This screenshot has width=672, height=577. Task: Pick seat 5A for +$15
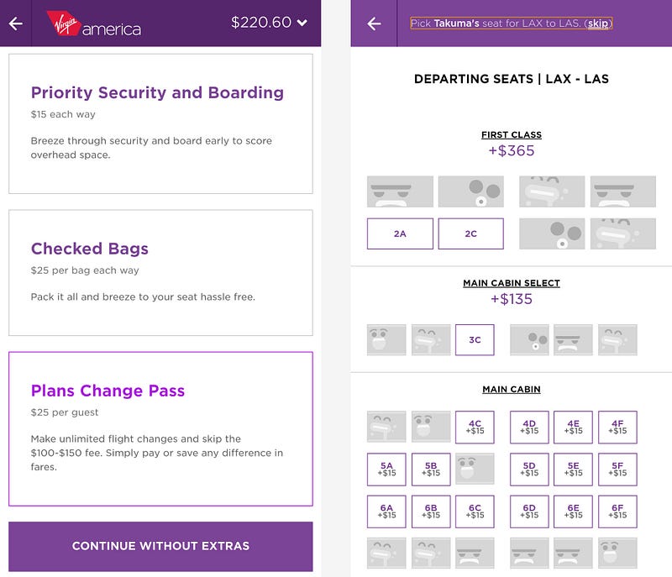pyautogui.click(x=386, y=469)
